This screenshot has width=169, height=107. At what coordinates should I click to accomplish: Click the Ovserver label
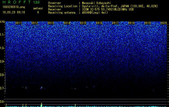[55, 3]
